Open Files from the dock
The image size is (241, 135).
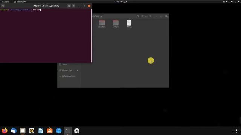tap(23, 131)
